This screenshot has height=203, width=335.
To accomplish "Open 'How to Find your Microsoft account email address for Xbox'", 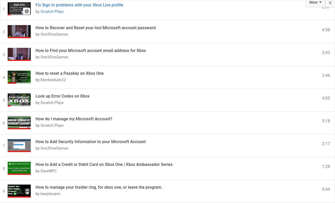I will coord(91,51).
